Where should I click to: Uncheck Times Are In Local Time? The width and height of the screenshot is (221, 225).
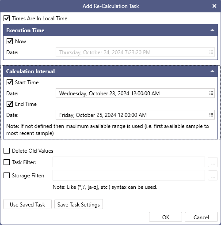coord(7,19)
